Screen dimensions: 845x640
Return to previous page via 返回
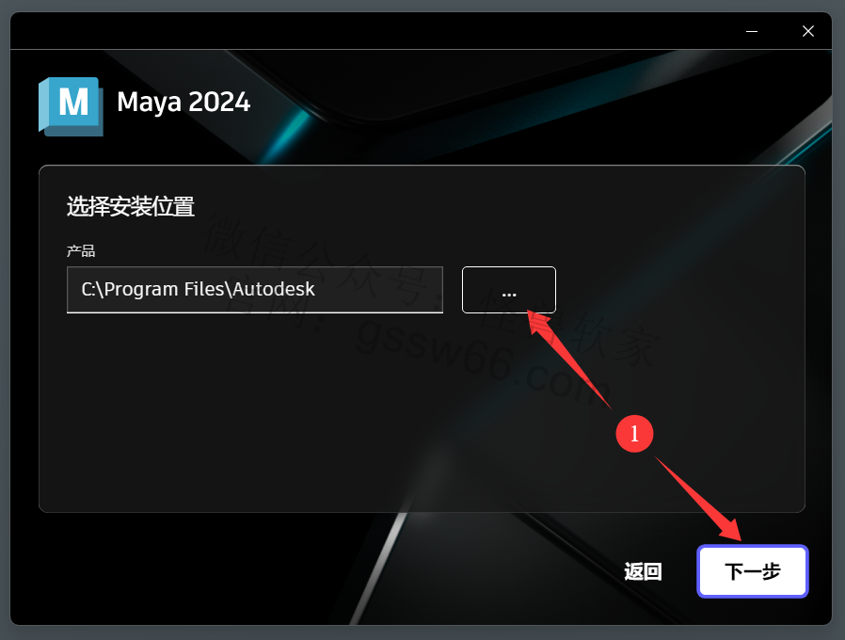click(x=643, y=571)
